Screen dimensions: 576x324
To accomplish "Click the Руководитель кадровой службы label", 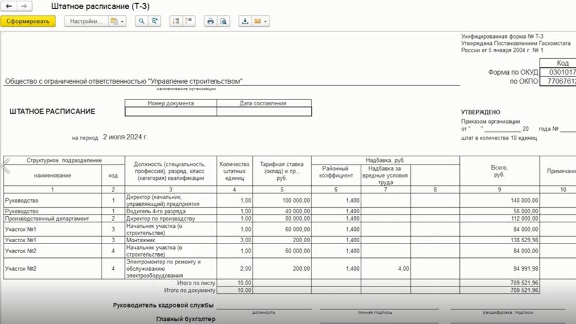I will coord(163,305).
